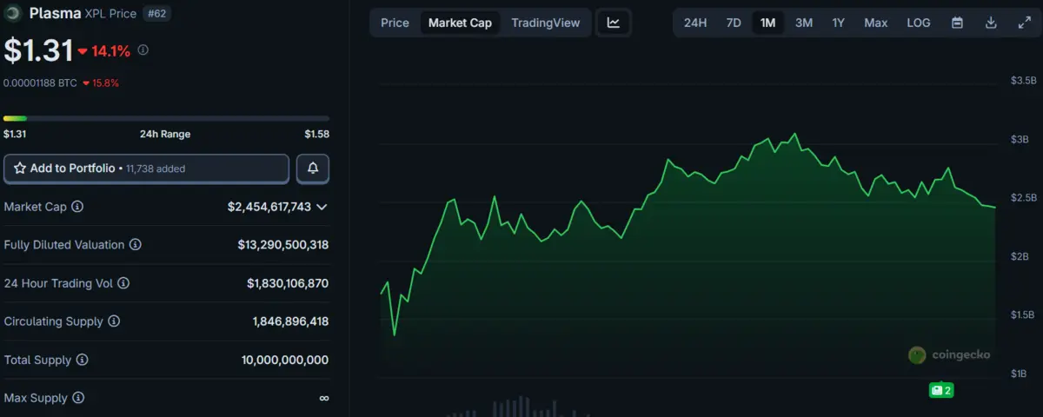Select the 7D time range
Screen dimensions: 1043x417
pos(734,23)
